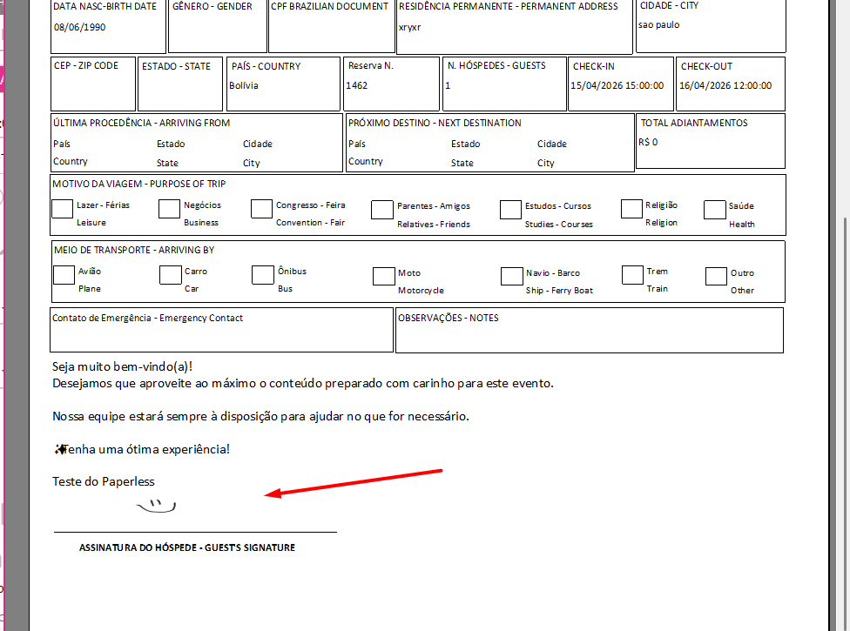The height and width of the screenshot is (631, 850).
Task: Check the Navio - Barco ship checkbox
Action: tap(511, 276)
